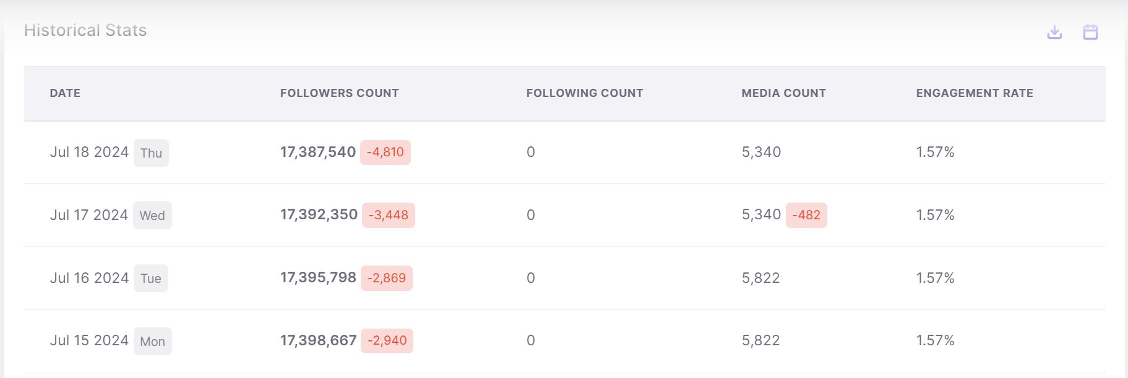The height and width of the screenshot is (378, 1128).
Task: Select the 5,822 media count on Jul 16
Action: pos(760,278)
